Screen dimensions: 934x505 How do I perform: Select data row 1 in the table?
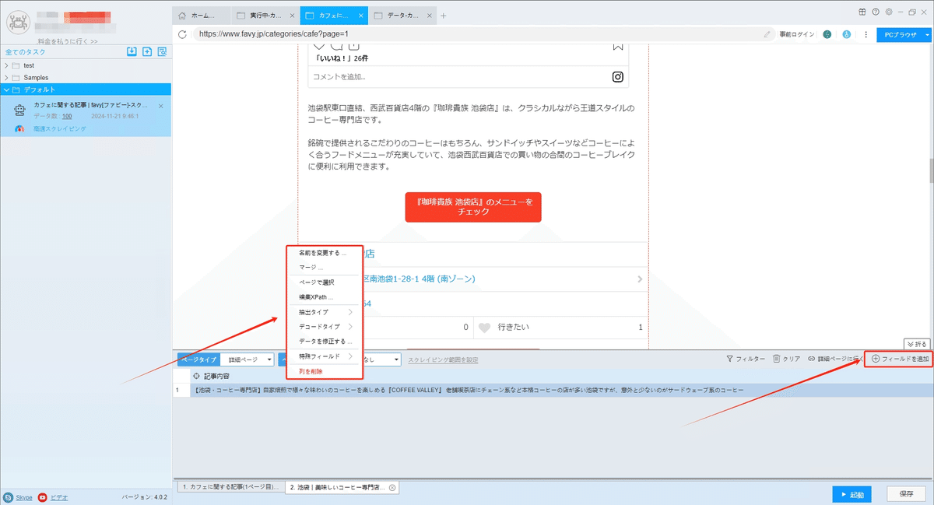pos(553,390)
